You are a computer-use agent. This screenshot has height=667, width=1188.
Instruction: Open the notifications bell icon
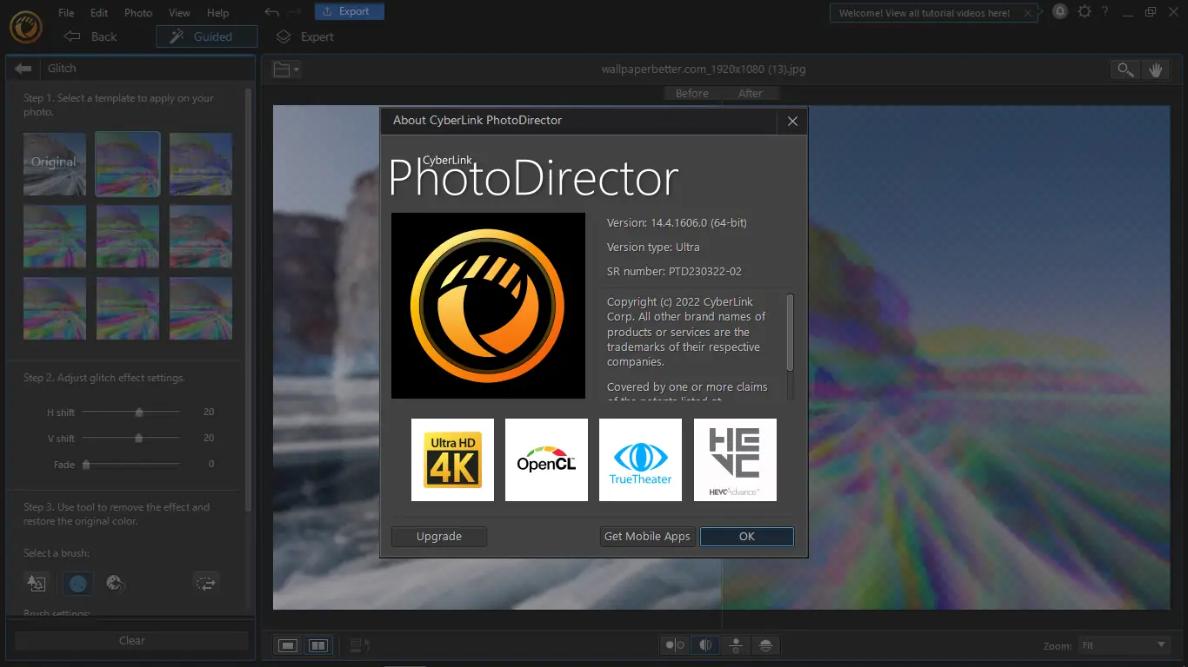1060,12
